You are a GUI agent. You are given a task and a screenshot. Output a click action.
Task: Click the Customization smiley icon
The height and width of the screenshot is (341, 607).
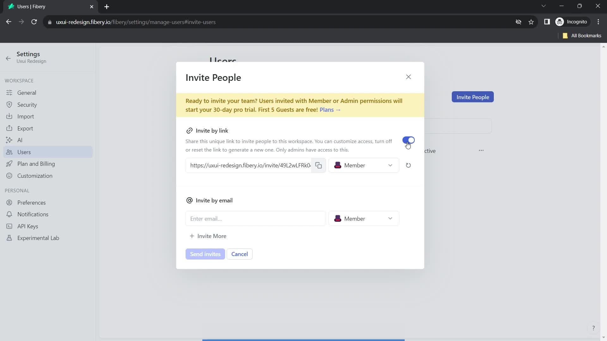[x=9, y=176]
